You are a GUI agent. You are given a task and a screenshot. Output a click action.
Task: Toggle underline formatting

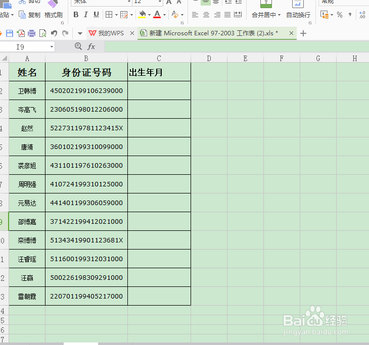(x=96, y=15)
